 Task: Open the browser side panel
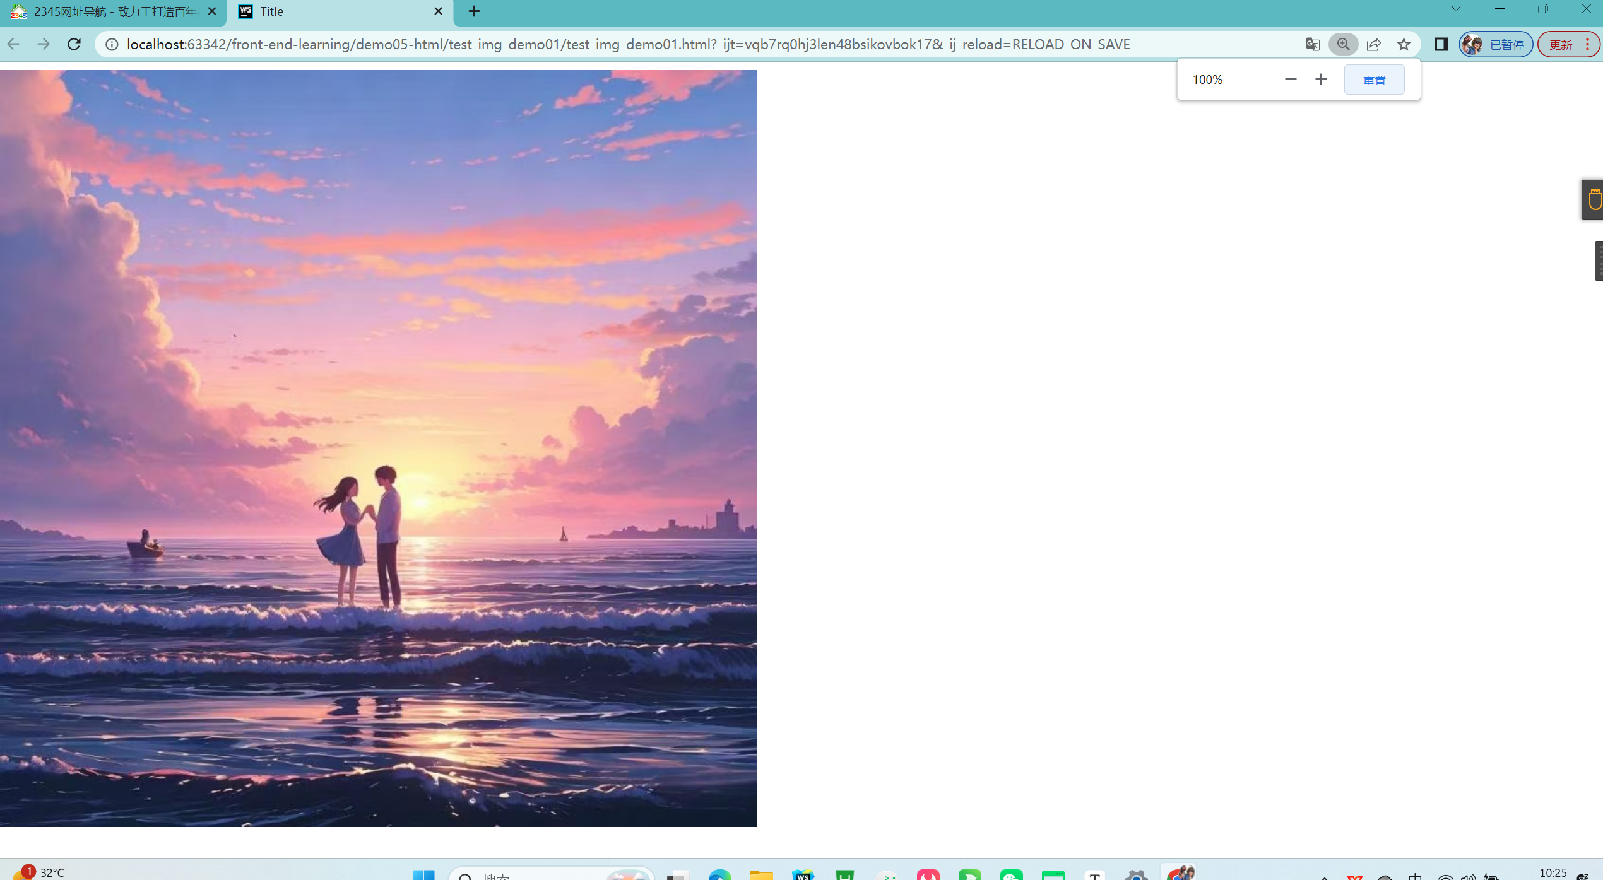(x=1441, y=44)
